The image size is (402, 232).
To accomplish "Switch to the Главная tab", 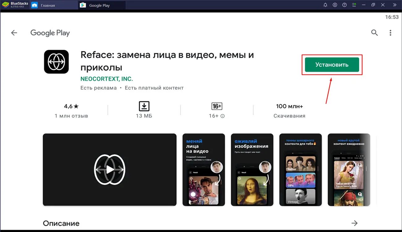I will [54, 5].
